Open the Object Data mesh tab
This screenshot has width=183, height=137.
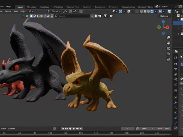pyautogui.click(x=176, y=123)
